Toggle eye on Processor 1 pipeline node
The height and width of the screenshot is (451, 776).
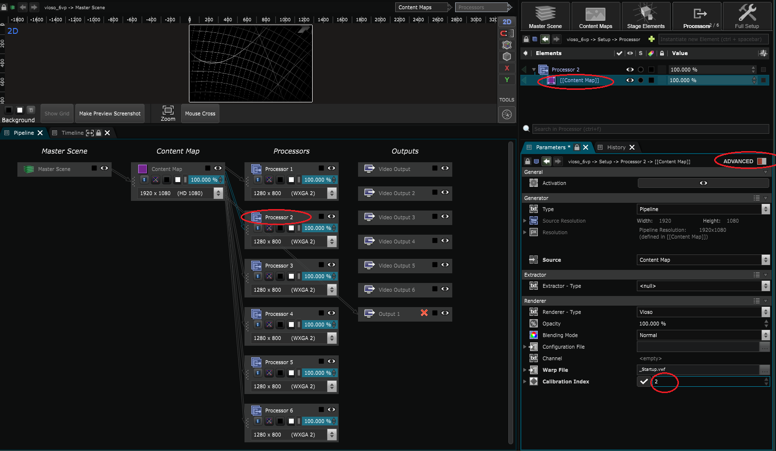coord(331,168)
